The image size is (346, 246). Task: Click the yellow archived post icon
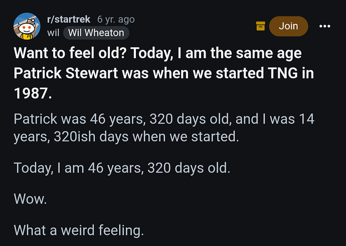coord(260,26)
